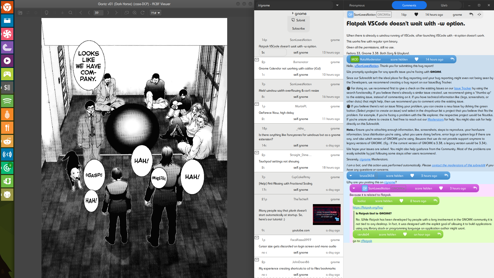Click the zoom-in magnifier icon in ACBF Viewer
Image resolution: width=494 pixels, height=278 pixels.
click(x=135, y=13)
